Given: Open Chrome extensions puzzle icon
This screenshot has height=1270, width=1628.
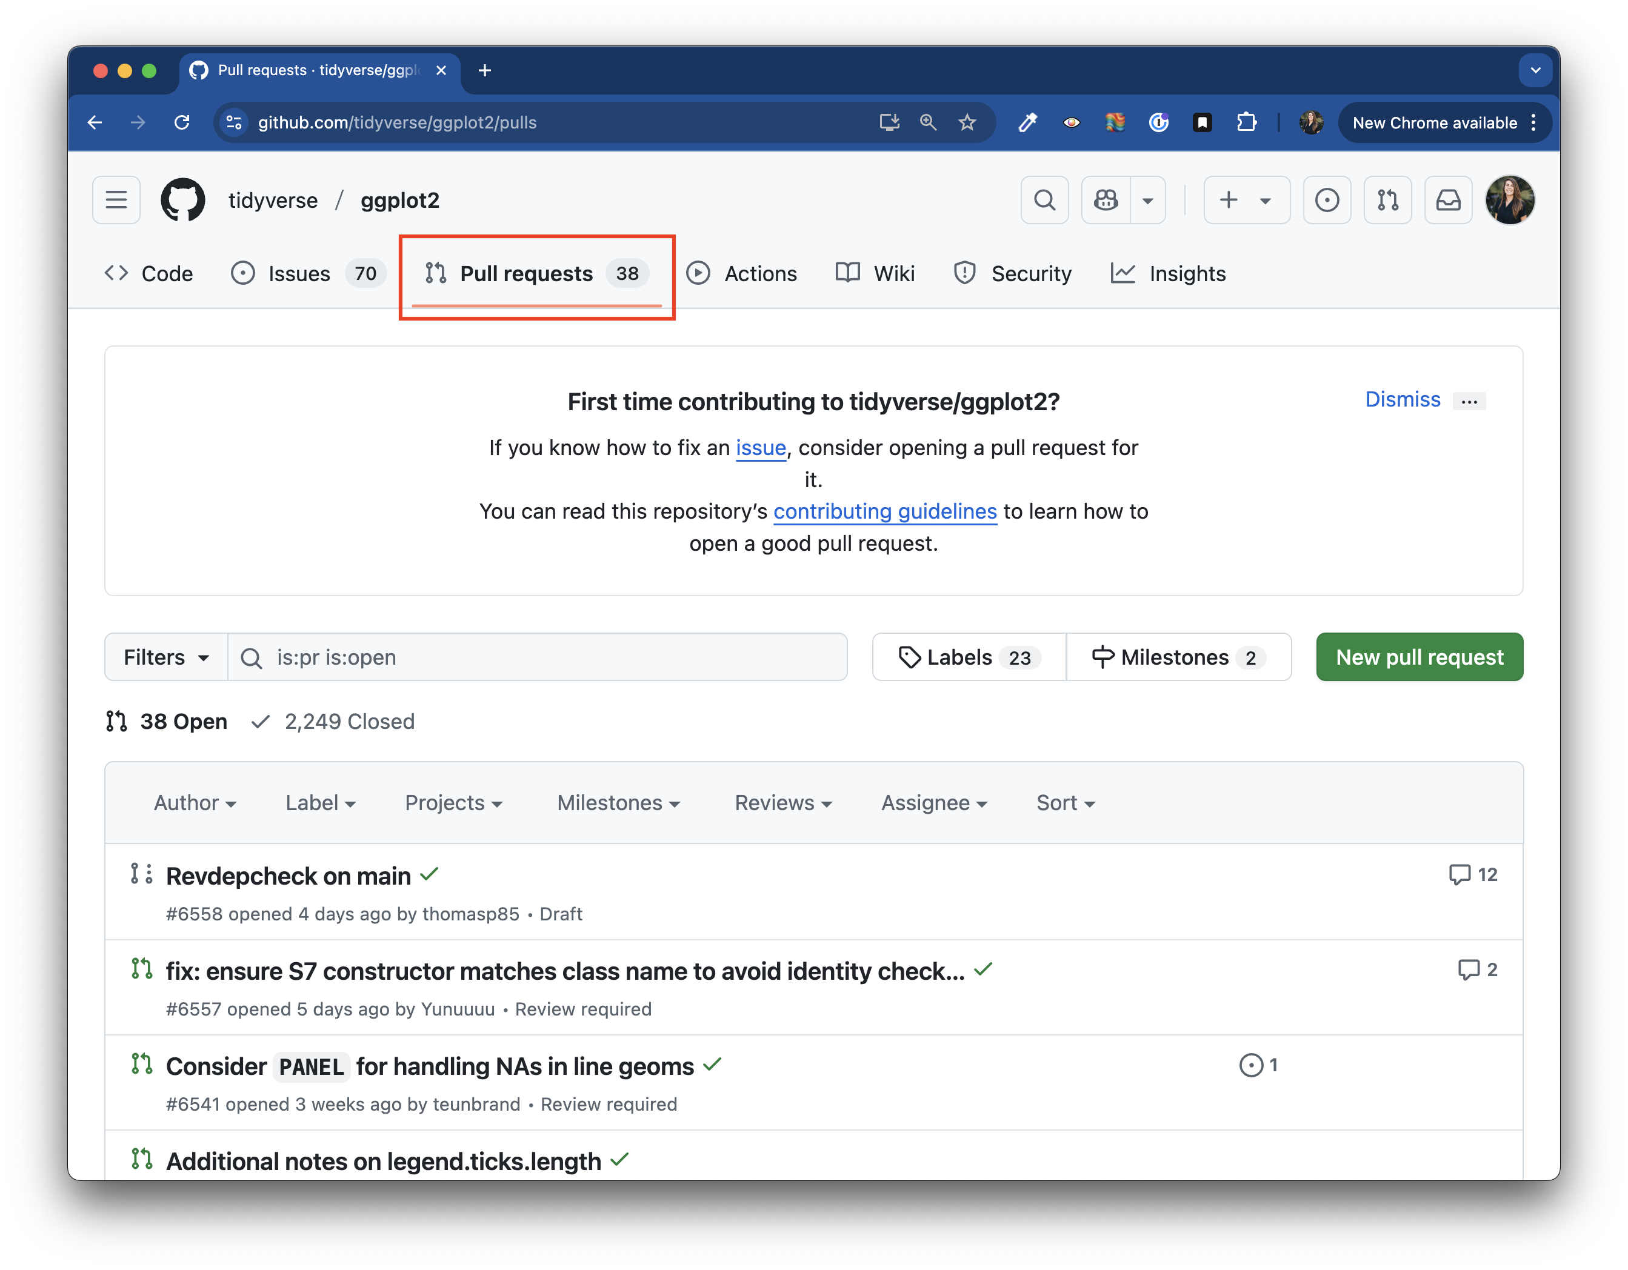Looking at the screenshot, I should coord(1246,122).
